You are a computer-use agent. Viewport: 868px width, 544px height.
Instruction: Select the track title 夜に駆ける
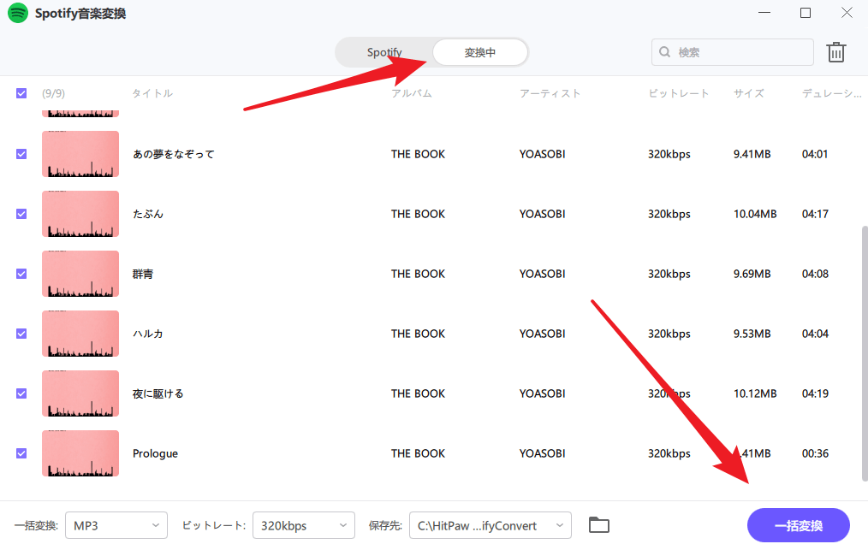158,393
